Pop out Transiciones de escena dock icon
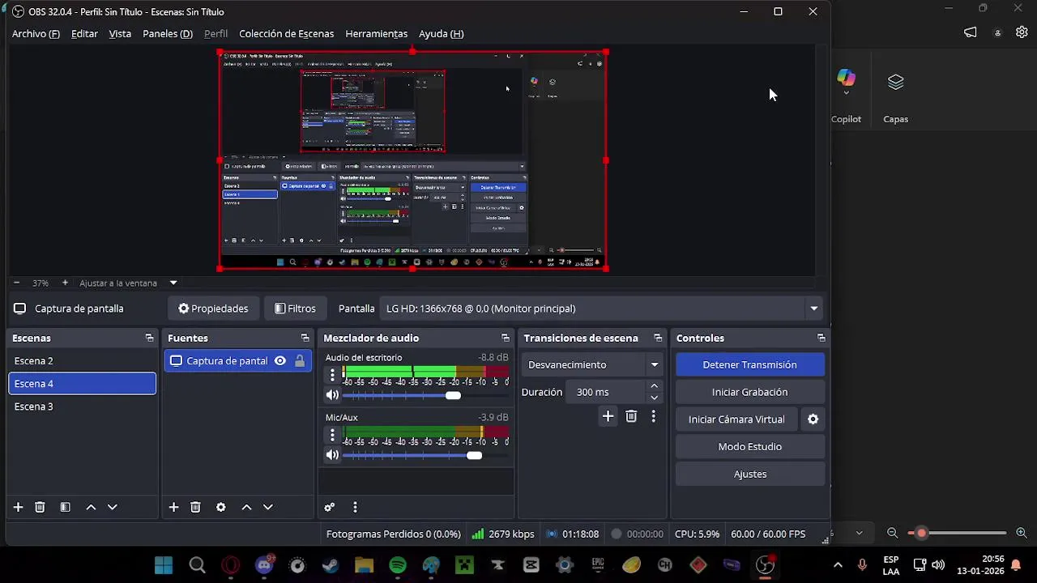Viewport: 1037px width, 583px height. point(656,338)
